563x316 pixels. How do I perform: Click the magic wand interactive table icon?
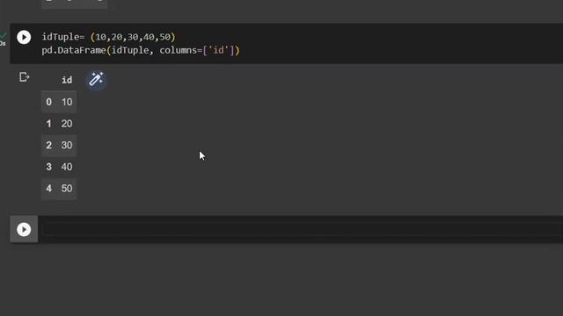click(96, 79)
